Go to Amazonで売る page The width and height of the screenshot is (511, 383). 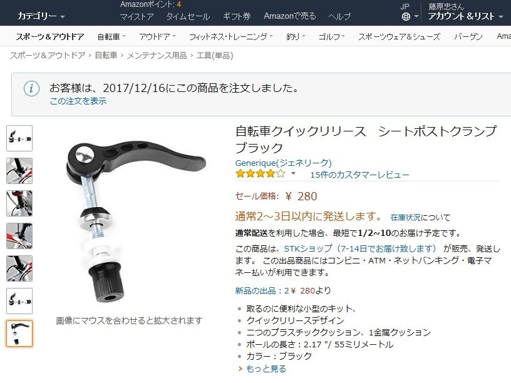click(290, 16)
